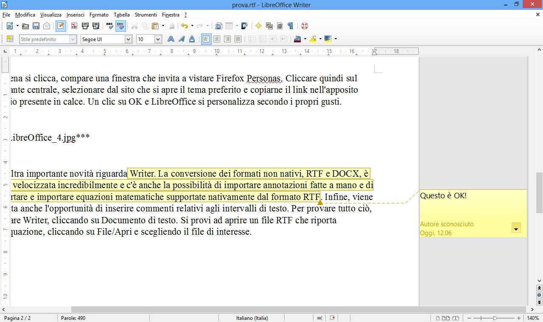Image resolution: width=543 pixels, height=322 pixels.
Task: Apply the Bold text formatting icon
Action: [x=171, y=39]
